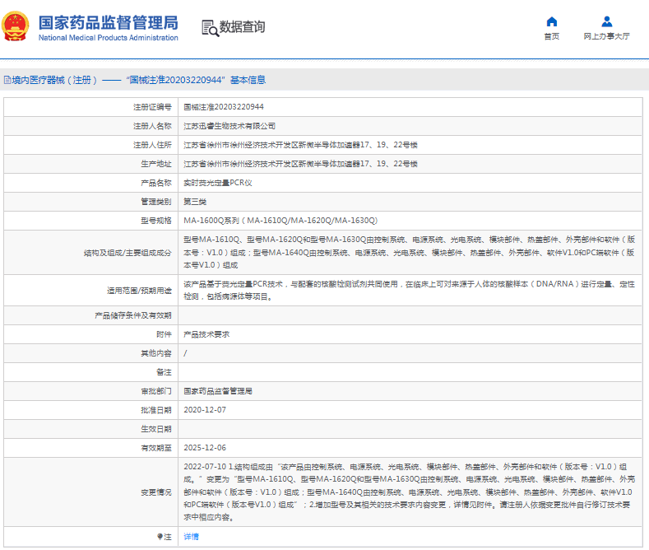Click the 境内医疗器械（注册）breadcrumb text

tap(54, 80)
